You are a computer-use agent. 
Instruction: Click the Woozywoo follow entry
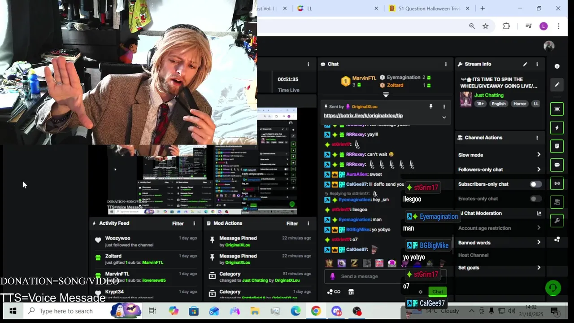point(146,241)
